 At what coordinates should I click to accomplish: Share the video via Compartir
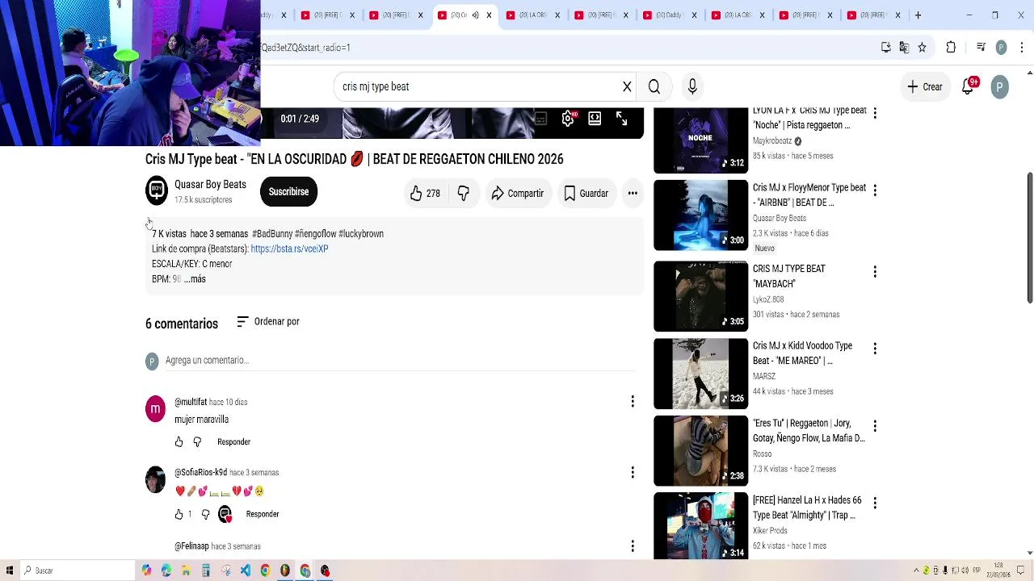pyautogui.click(x=517, y=193)
